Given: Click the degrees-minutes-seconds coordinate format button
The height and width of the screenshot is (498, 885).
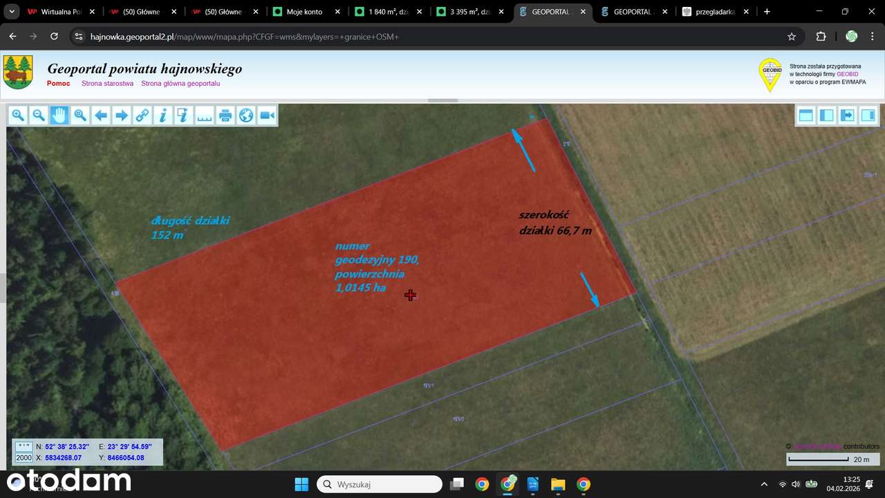Looking at the screenshot, I should click(24, 447).
